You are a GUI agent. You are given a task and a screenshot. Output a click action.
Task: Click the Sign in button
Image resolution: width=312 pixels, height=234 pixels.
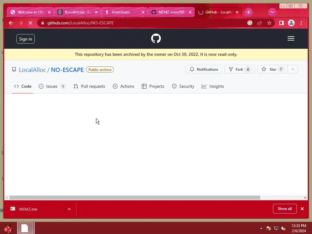26,39
